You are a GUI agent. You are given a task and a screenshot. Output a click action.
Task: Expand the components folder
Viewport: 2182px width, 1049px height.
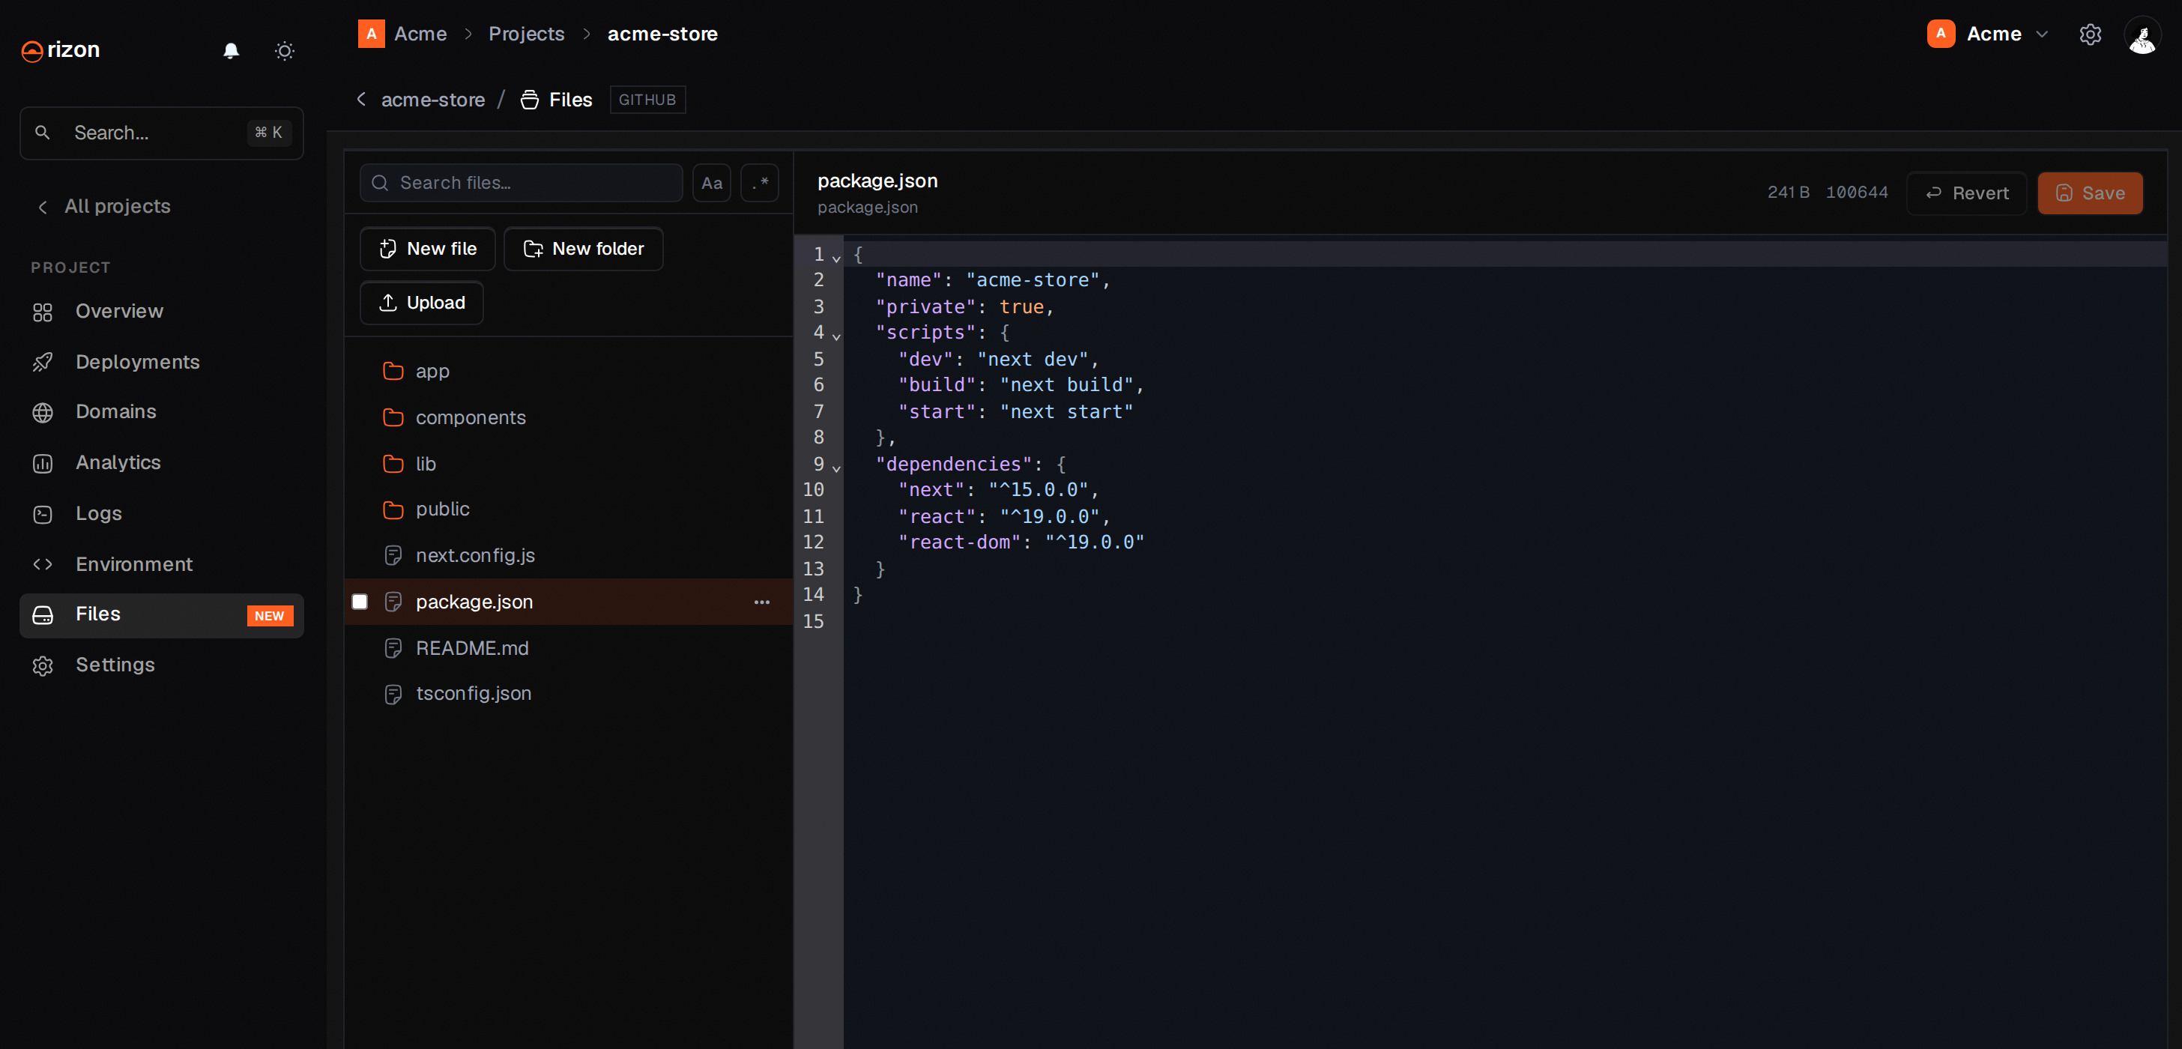coord(569,418)
